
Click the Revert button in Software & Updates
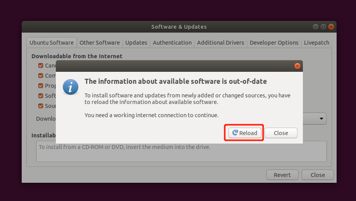(282, 175)
